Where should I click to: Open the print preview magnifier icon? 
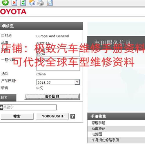point(50,3)
